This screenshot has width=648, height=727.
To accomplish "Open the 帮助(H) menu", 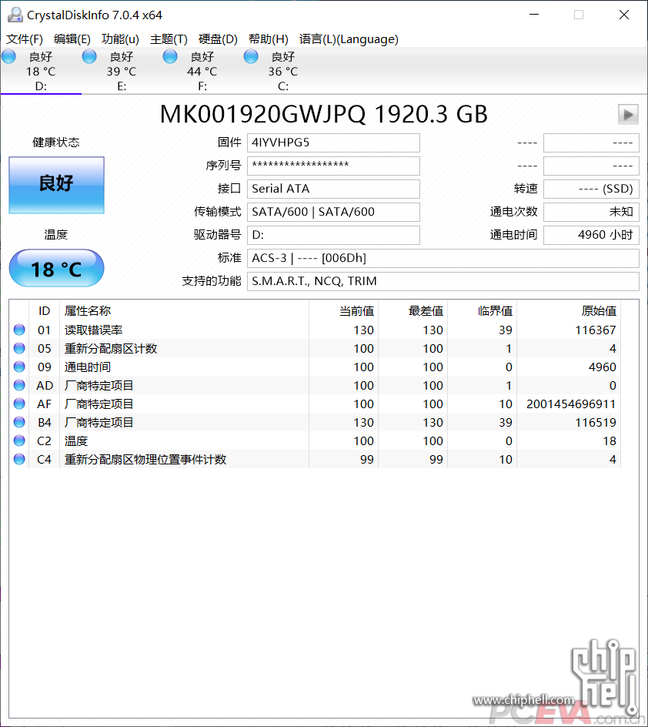I will click(x=268, y=39).
